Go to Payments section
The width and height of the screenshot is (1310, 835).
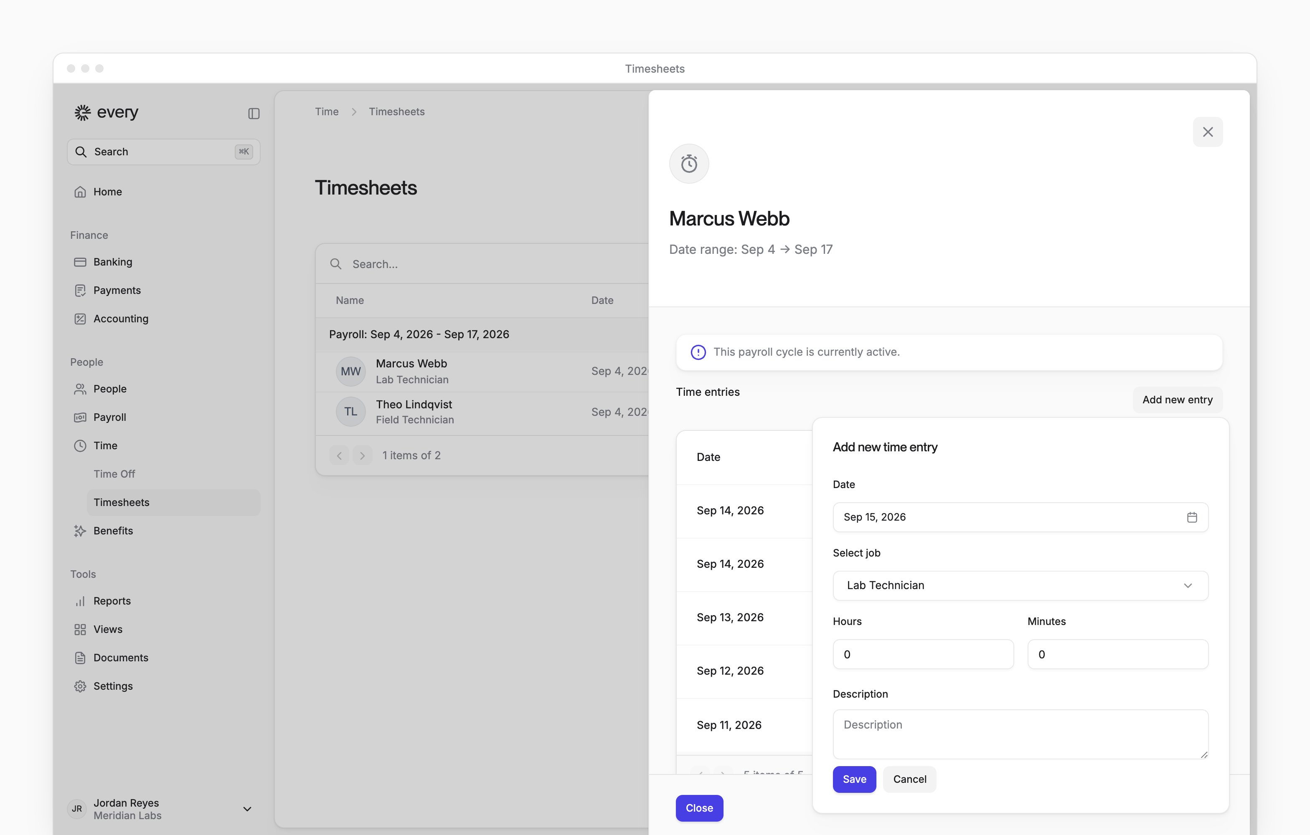[x=117, y=290]
